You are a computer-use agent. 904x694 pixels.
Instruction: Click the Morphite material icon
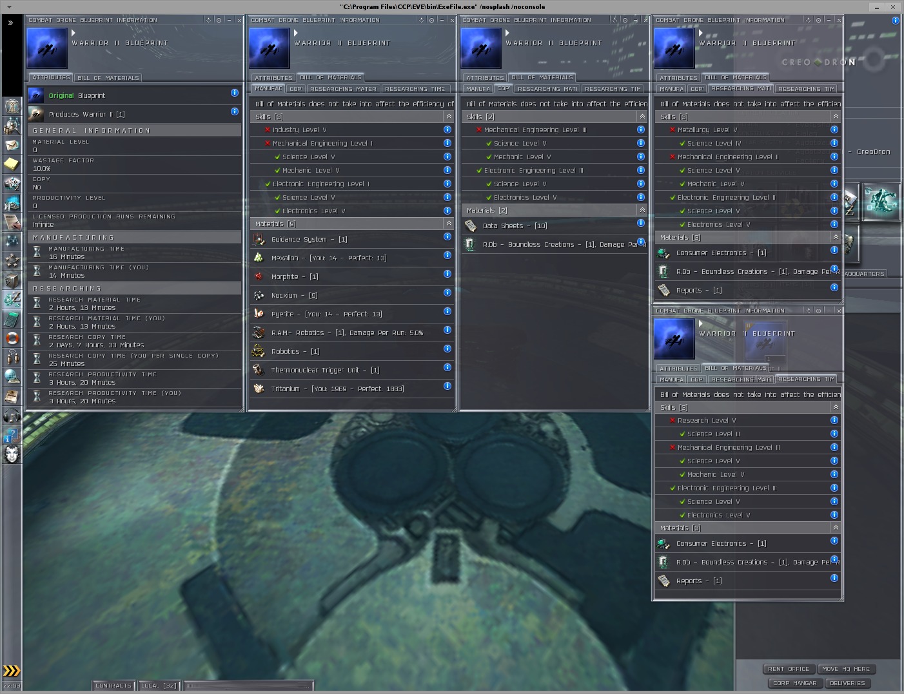(259, 276)
